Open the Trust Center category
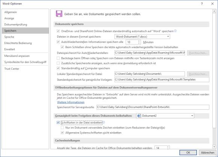 (25, 69)
